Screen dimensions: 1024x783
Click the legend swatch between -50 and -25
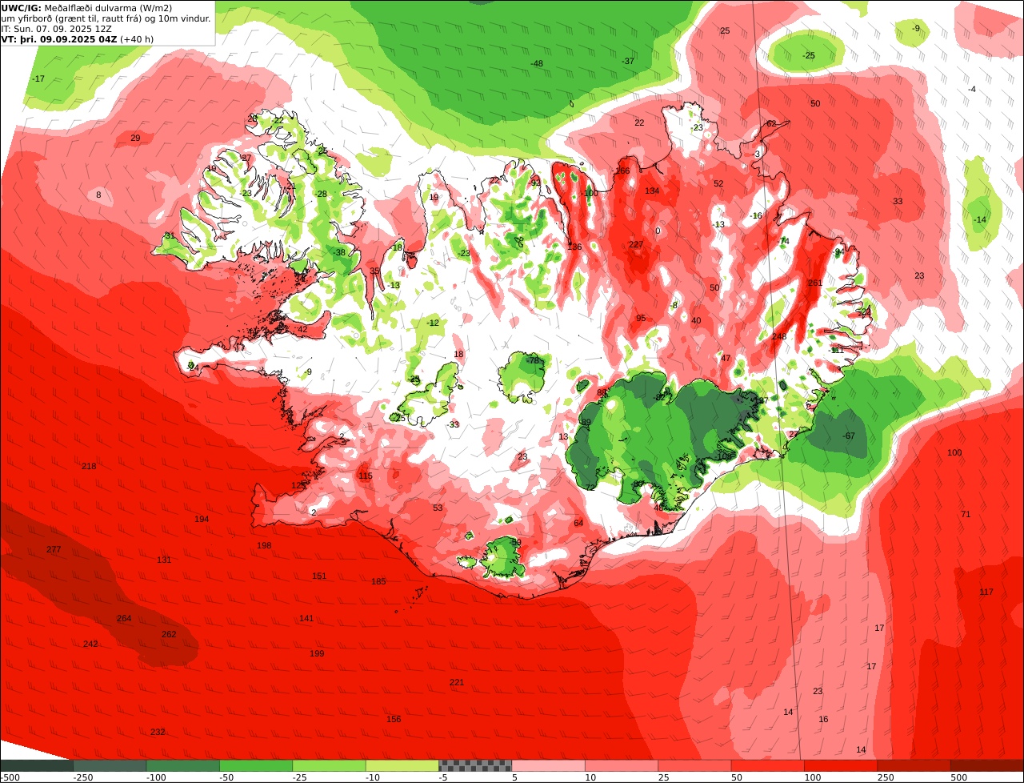coord(256,765)
